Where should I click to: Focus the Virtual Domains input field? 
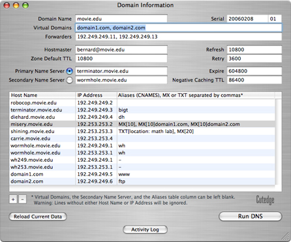[179, 28]
